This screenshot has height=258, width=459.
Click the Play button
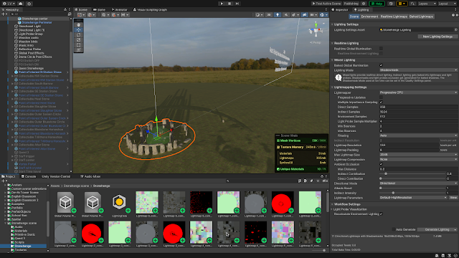click(222, 4)
